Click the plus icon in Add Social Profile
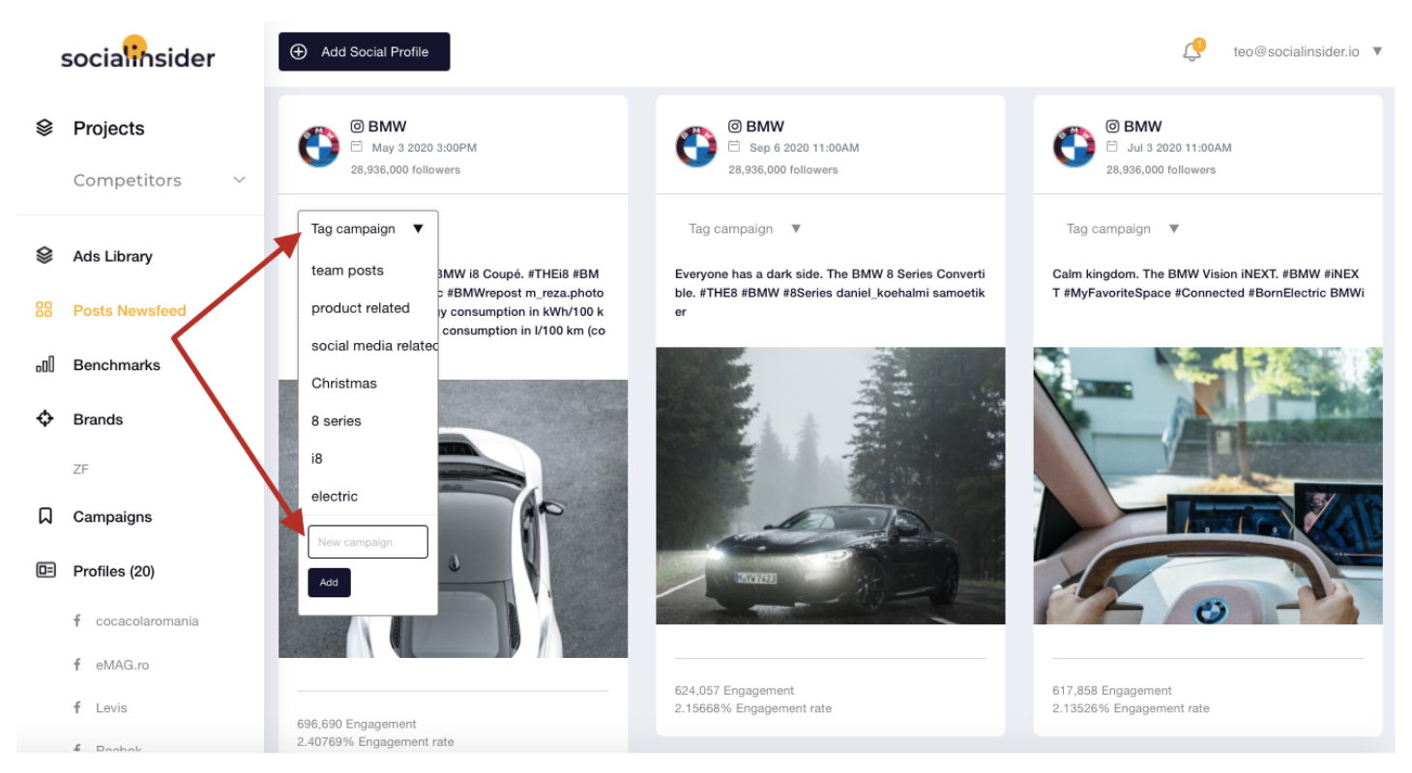 (x=299, y=52)
